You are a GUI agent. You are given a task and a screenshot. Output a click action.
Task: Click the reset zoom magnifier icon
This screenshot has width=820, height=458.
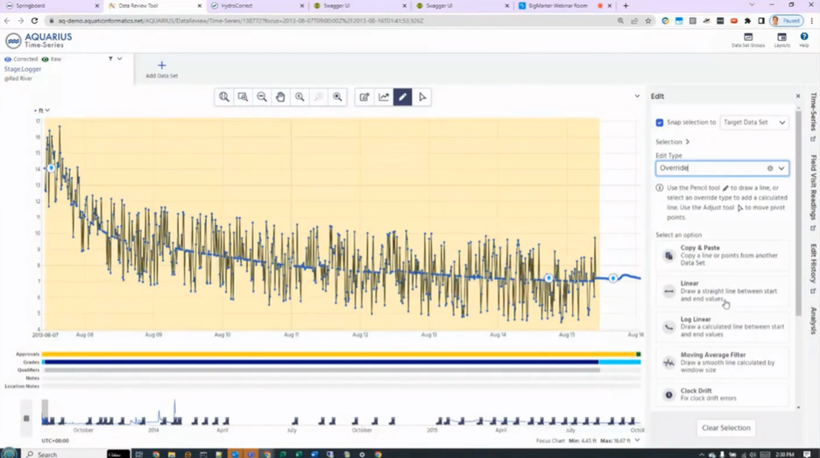tap(337, 96)
